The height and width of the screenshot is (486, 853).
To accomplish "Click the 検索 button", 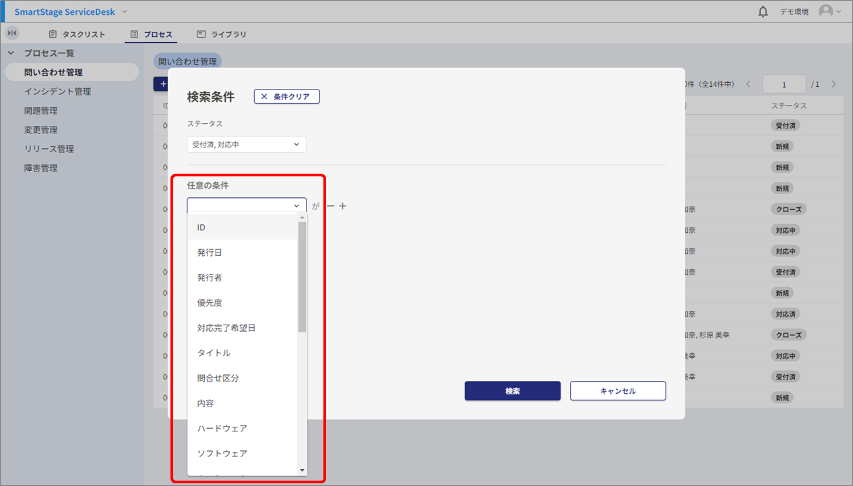I will click(x=512, y=391).
